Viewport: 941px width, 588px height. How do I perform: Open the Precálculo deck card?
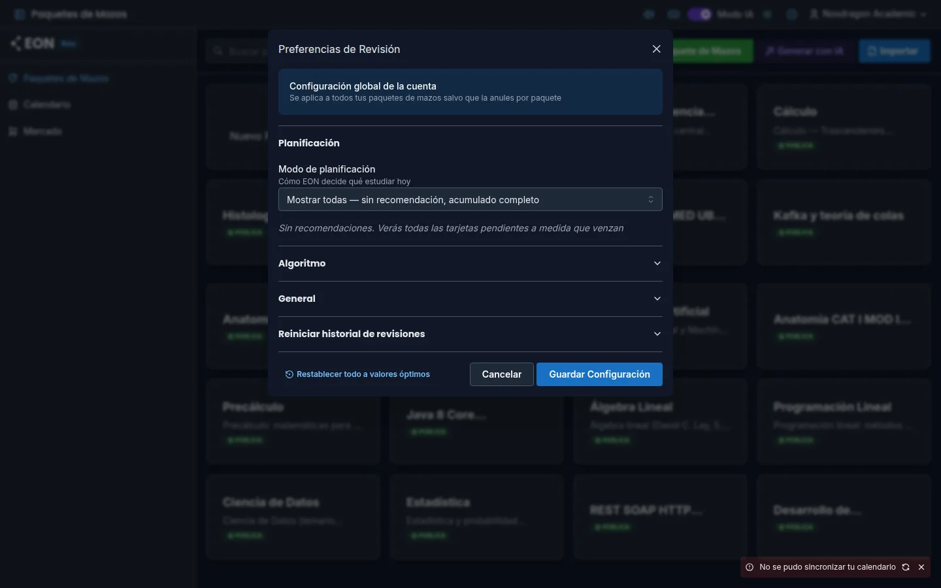[x=293, y=421]
